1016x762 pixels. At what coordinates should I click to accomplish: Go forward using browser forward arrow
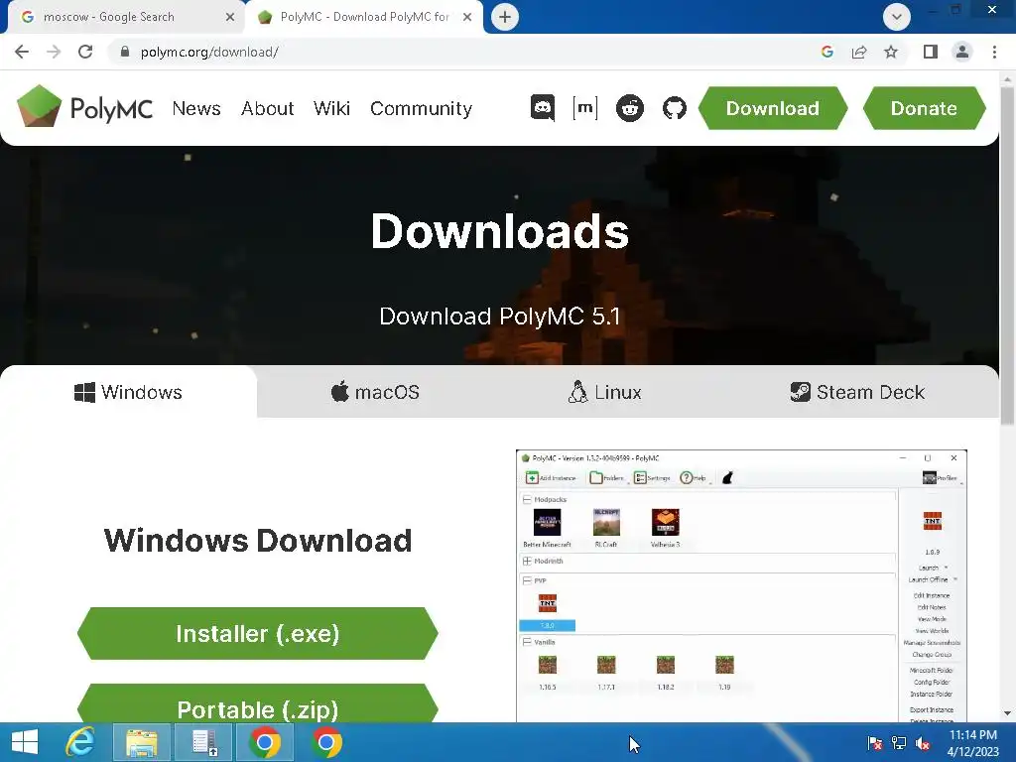[x=54, y=52]
